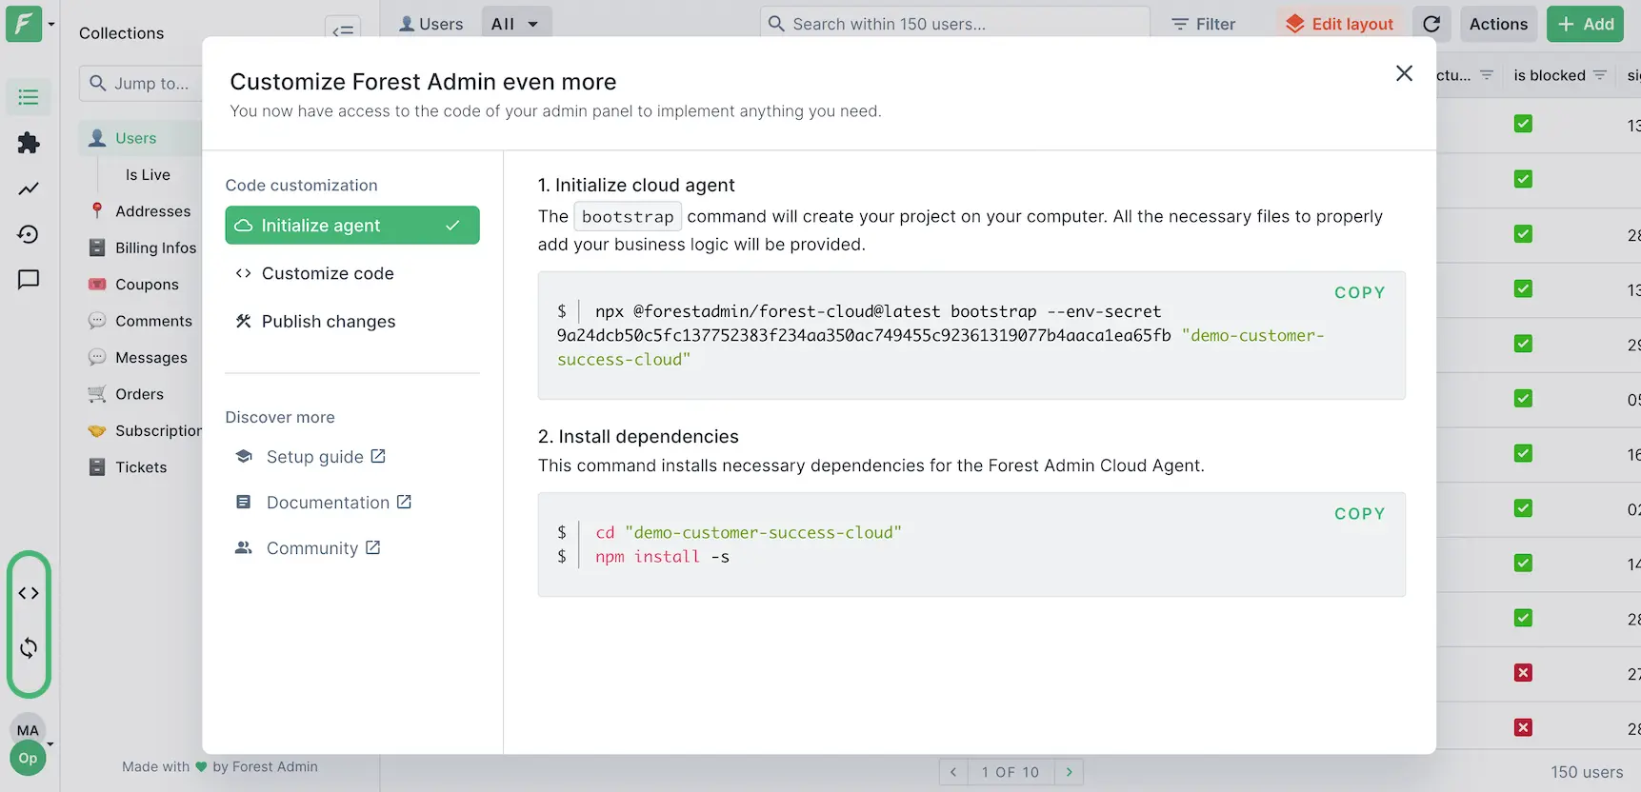The width and height of the screenshot is (1641, 792).
Task: Click the Jump to search field
Action: [x=141, y=84]
